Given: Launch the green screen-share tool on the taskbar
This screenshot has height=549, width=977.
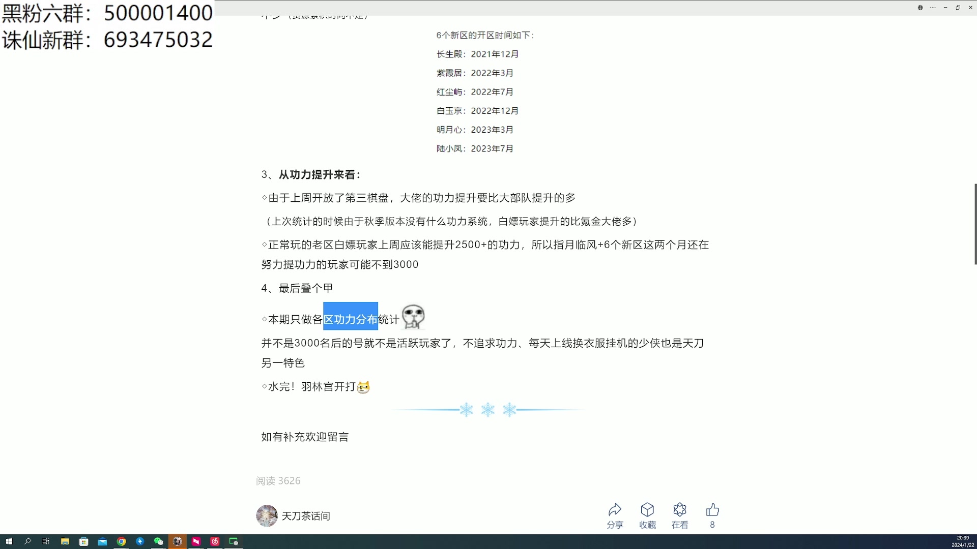Looking at the screenshot, I should (x=234, y=541).
